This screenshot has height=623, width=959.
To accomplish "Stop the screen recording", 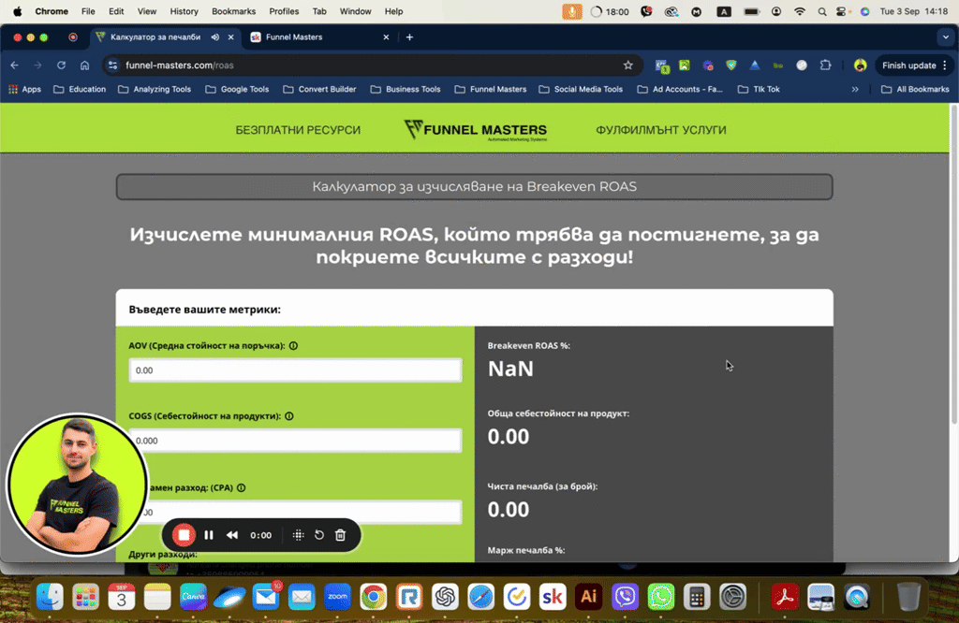I will click(184, 535).
